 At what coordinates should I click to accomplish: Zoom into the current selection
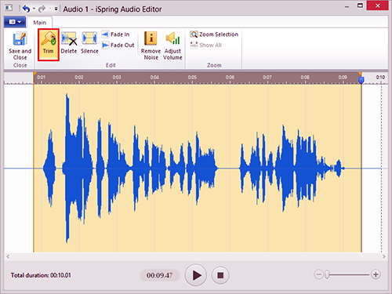click(214, 34)
